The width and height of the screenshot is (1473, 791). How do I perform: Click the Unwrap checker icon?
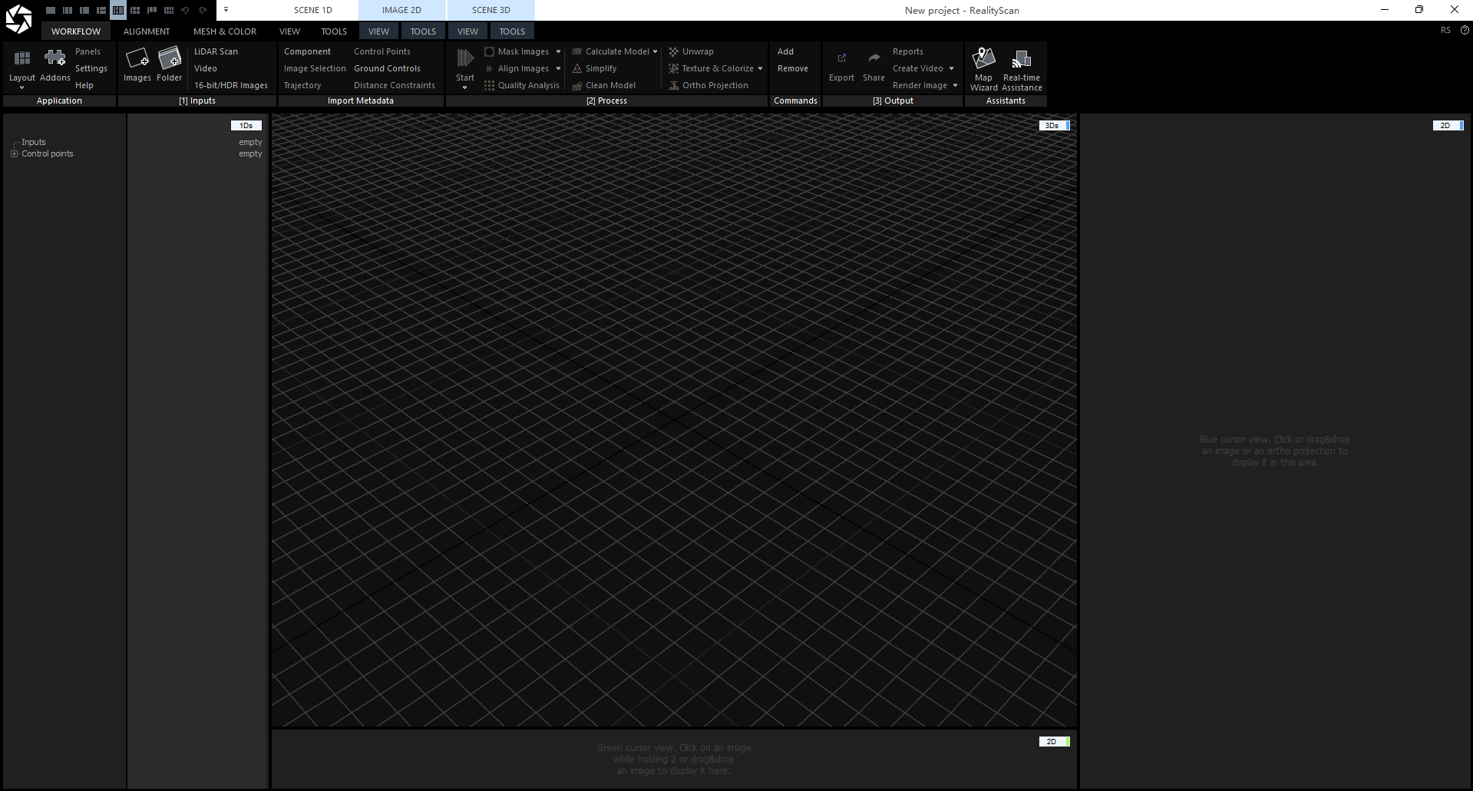(673, 51)
